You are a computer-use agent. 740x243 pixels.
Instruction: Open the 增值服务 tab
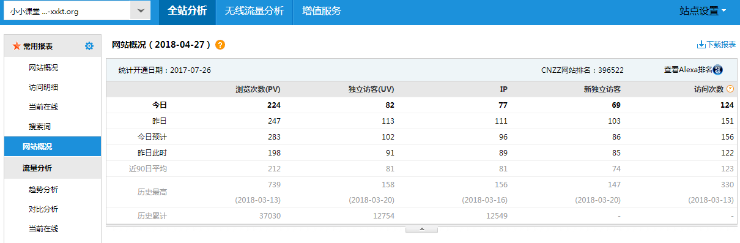322,11
